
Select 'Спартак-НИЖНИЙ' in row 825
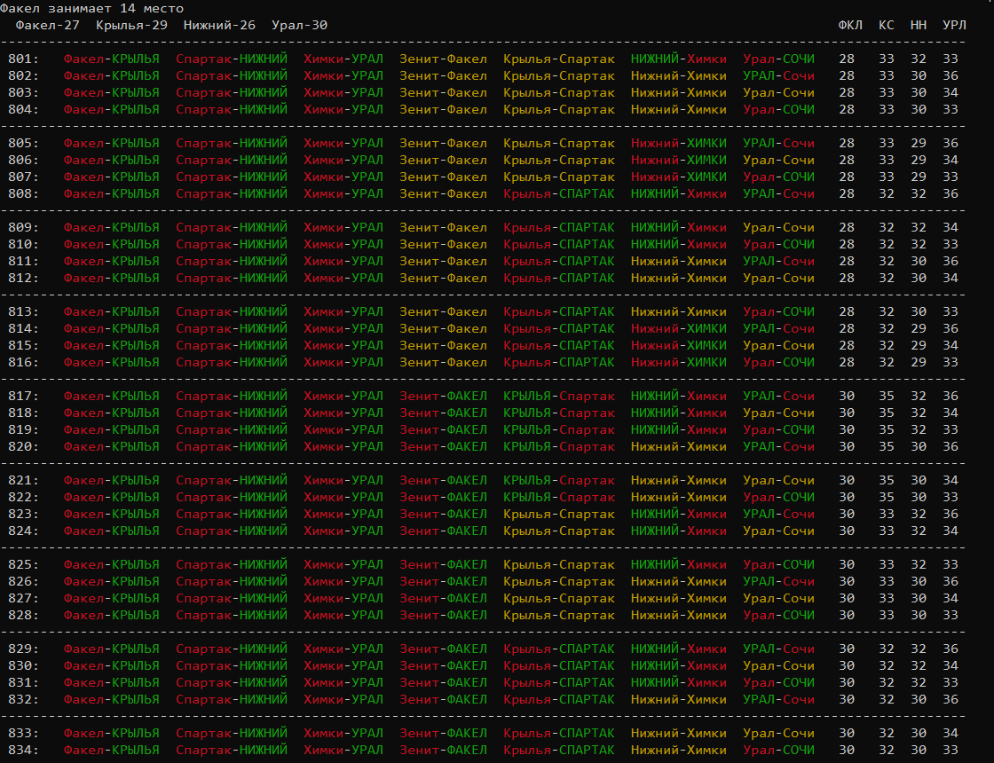tap(232, 564)
